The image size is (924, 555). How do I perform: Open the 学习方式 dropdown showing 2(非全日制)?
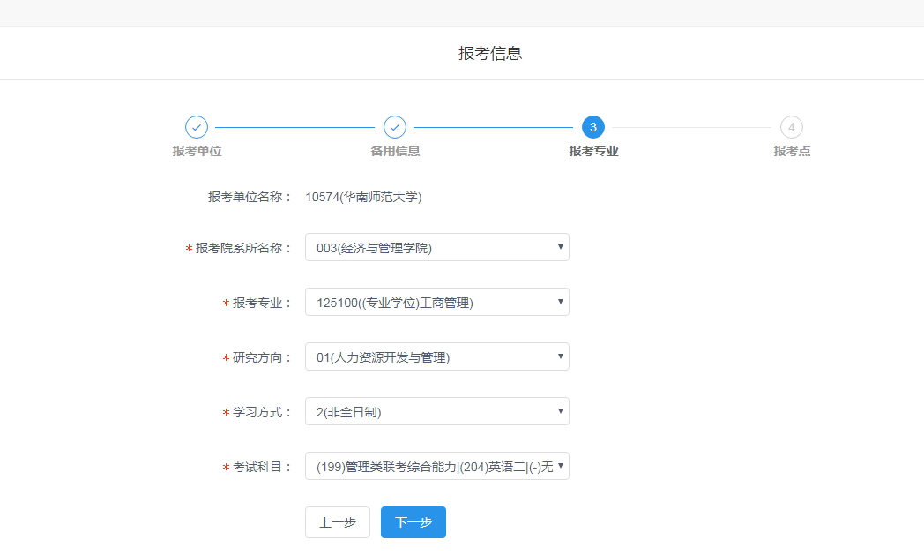436,410
